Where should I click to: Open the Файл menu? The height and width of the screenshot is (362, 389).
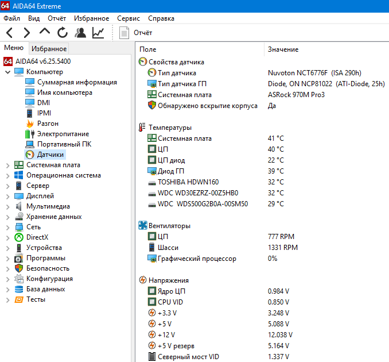click(x=11, y=18)
